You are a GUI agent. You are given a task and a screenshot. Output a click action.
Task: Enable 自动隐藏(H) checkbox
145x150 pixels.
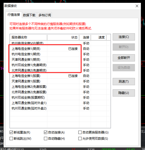54,139
